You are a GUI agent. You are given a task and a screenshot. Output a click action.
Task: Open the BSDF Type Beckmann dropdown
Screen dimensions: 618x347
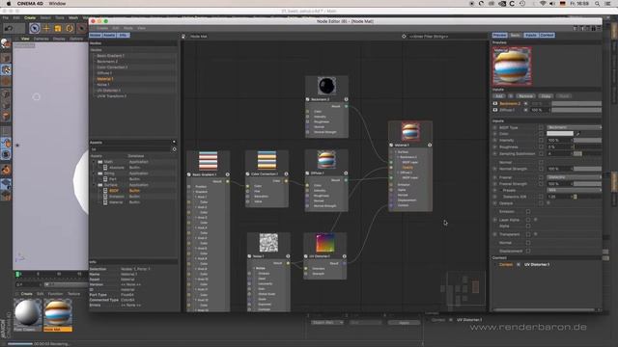pyautogui.click(x=575, y=127)
